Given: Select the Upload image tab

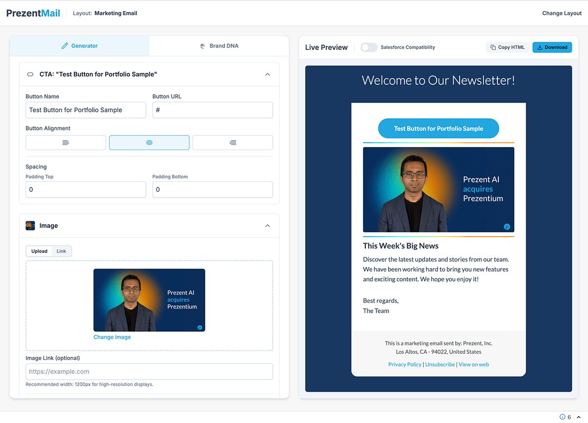Looking at the screenshot, I should click(39, 251).
